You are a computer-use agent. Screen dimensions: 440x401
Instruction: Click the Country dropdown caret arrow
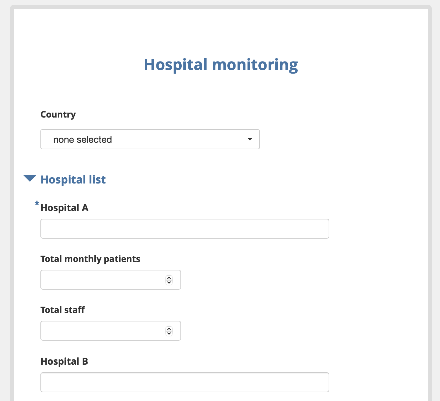pyautogui.click(x=250, y=139)
